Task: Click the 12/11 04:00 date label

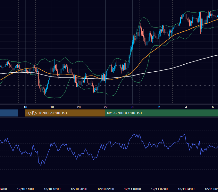Action: (186, 189)
